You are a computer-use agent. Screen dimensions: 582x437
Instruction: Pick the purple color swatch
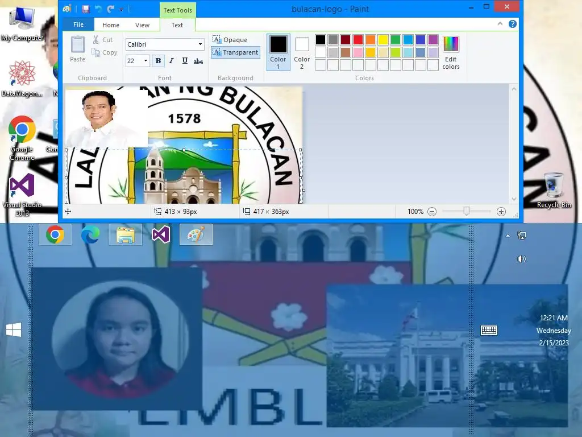[x=433, y=40]
